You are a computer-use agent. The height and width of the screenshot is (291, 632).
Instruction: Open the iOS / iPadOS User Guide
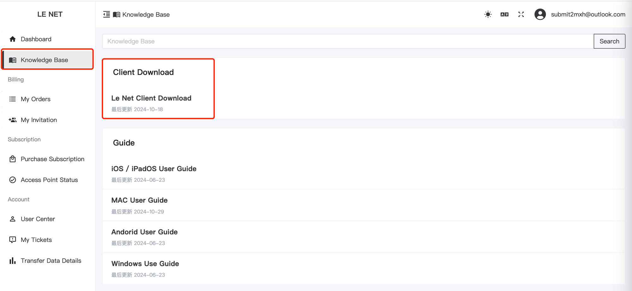tap(154, 169)
